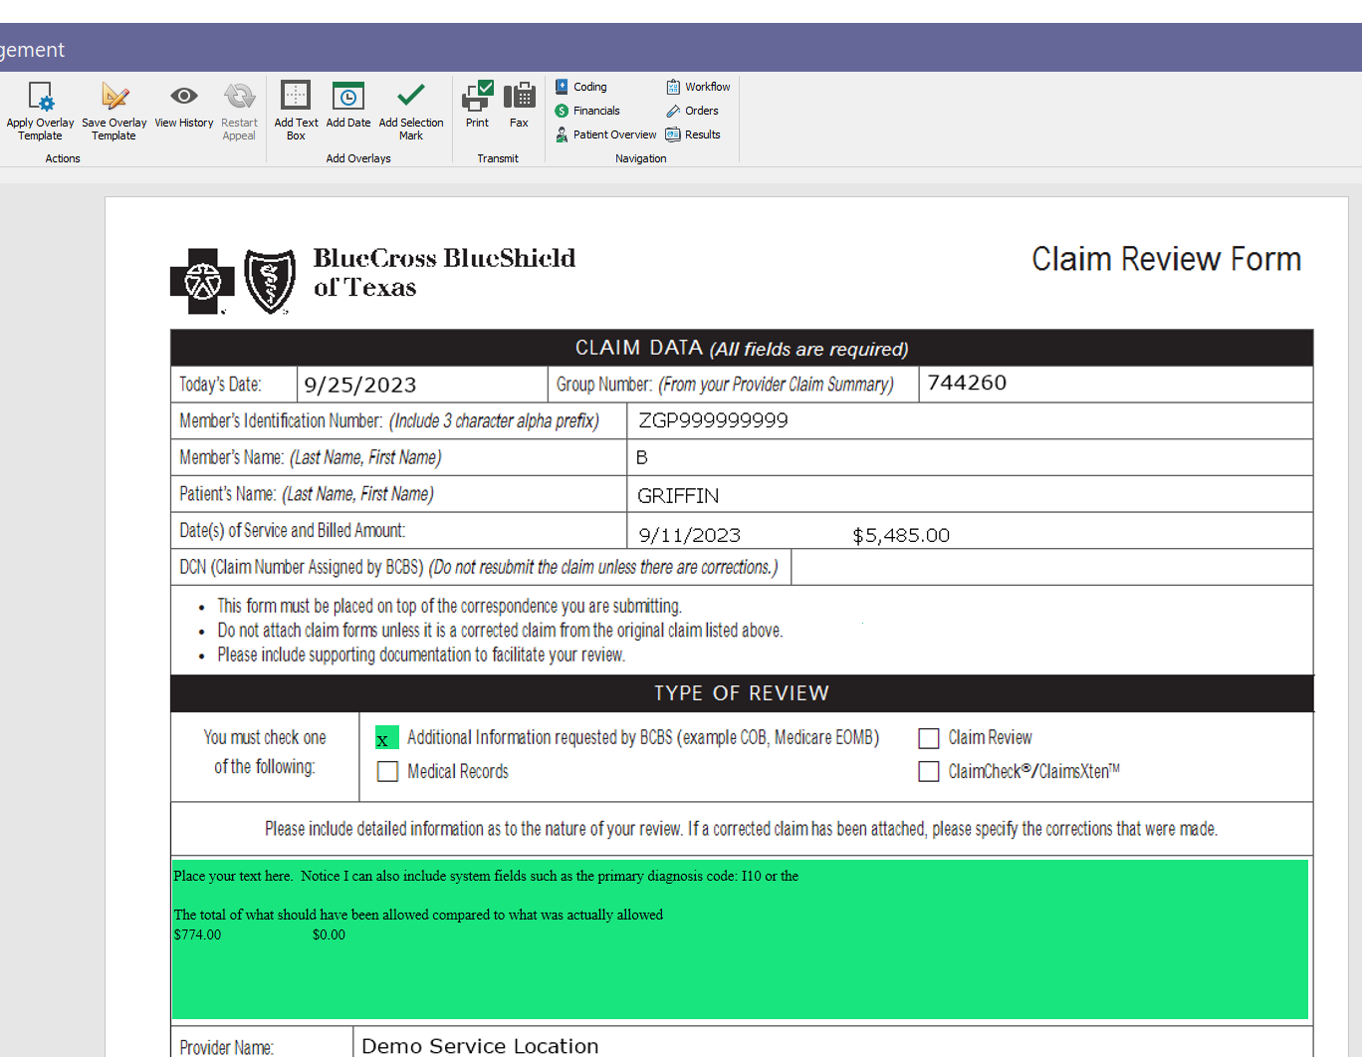The height and width of the screenshot is (1057, 1362).
Task: Click the Orders pencil icon
Action: coord(673,111)
